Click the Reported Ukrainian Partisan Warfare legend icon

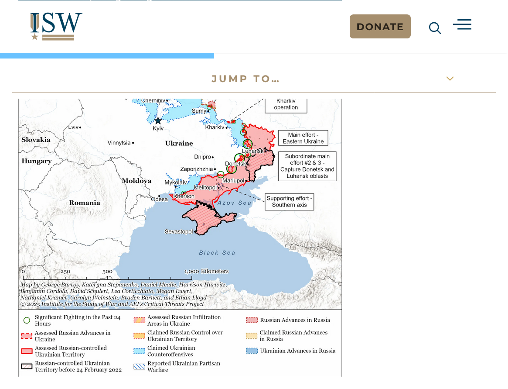(x=139, y=367)
